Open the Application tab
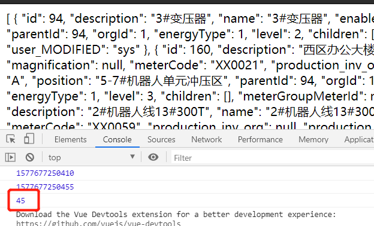374x226 pixels. (359, 139)
